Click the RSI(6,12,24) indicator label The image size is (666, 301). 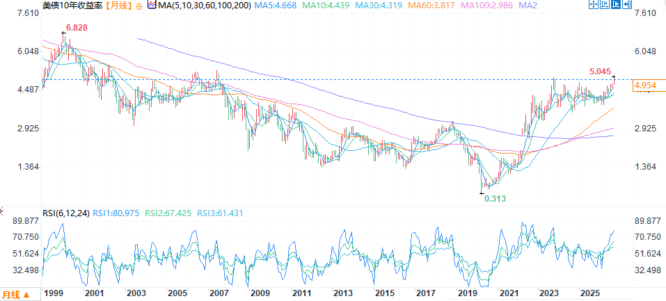(x=66, y=213)
